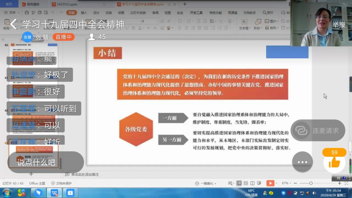Go back using the white arrow
The image size is (352, 198).
click(13, 24)
